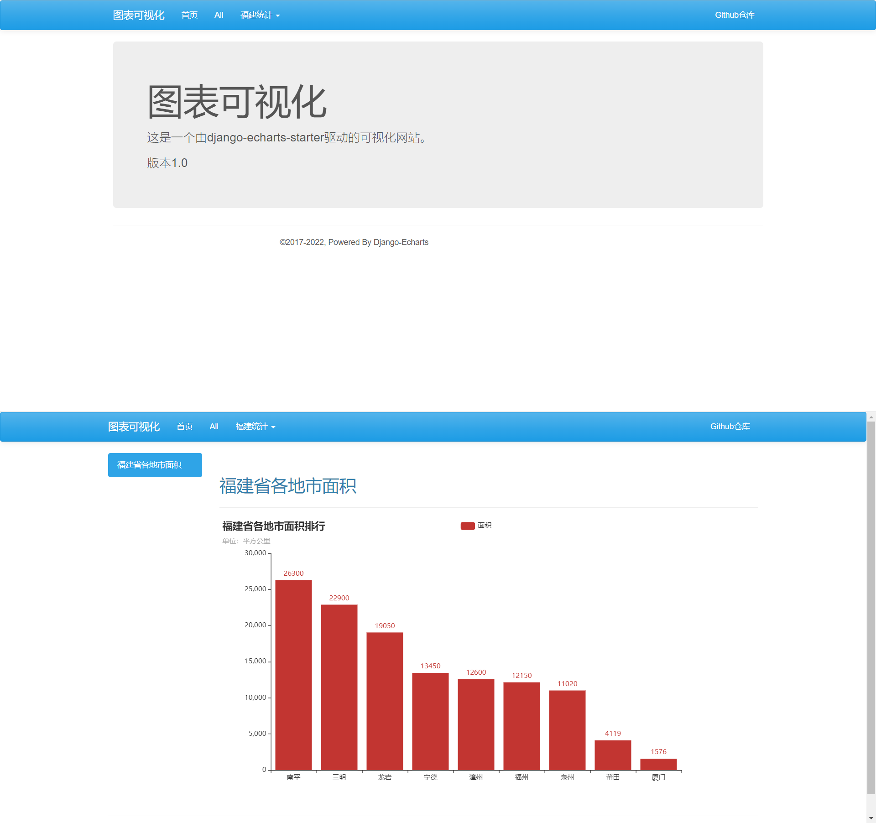Toggle the 面积 legend swatch
Image resolution: width=876 pixels, height=823 pixels.
coord(468,526)
